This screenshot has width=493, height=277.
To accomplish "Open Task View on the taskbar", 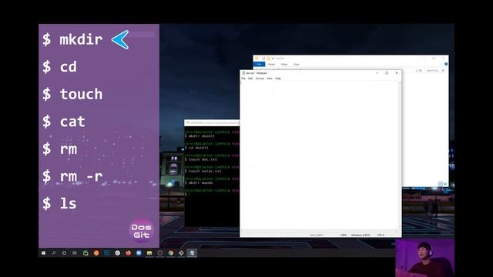I will [75, 253].
